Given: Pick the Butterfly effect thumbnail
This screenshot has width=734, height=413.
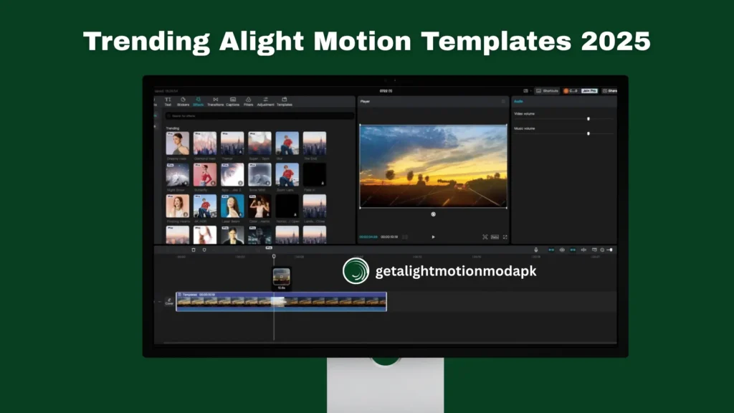Looking at the screenshot, I should coord(205,175).
